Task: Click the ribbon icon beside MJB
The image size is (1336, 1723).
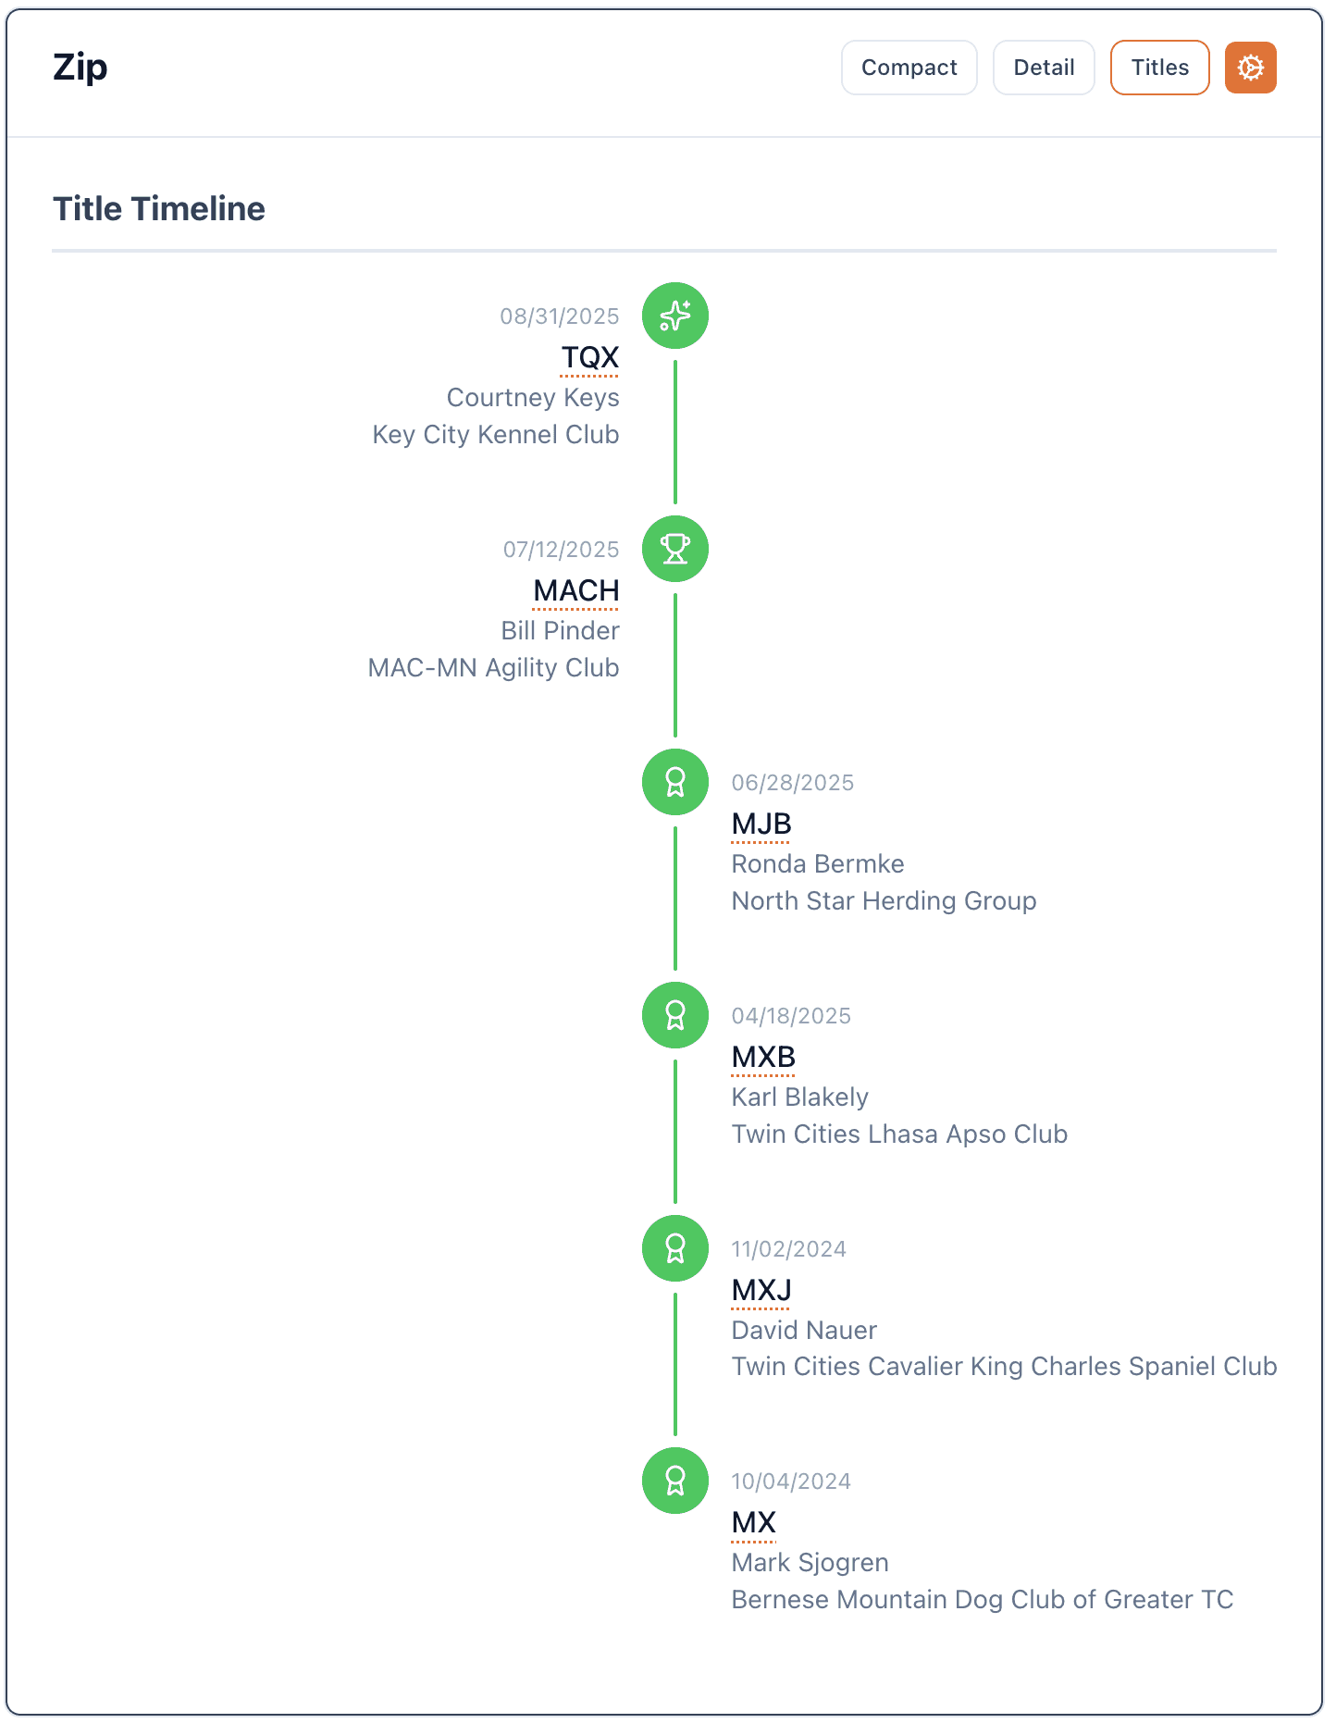Action: 675,782
